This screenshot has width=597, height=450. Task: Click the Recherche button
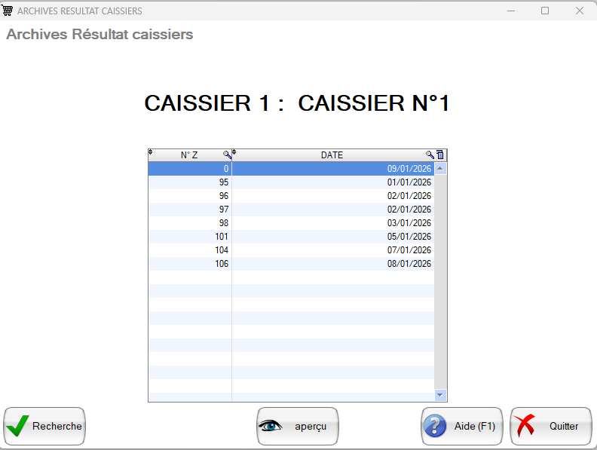(44, 426)
